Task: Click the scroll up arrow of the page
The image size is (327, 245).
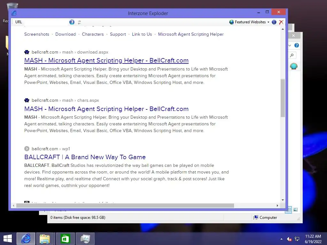Action: coord(283,29)
